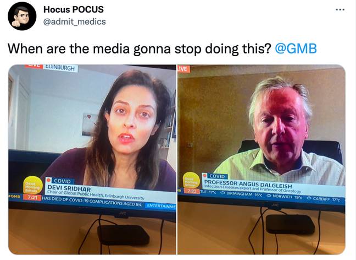This screenshot has width=356, height=260.
Task: Click the Good Morning Britain logo in right photo
Action: tap(191, 180)
